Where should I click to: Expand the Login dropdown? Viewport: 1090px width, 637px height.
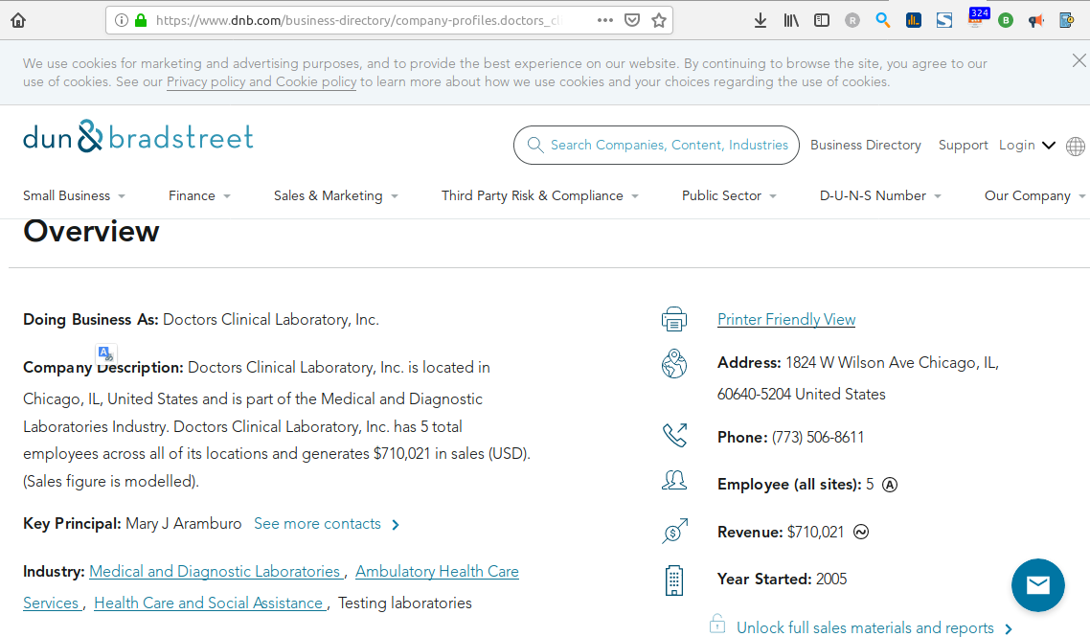[1028, 145]
